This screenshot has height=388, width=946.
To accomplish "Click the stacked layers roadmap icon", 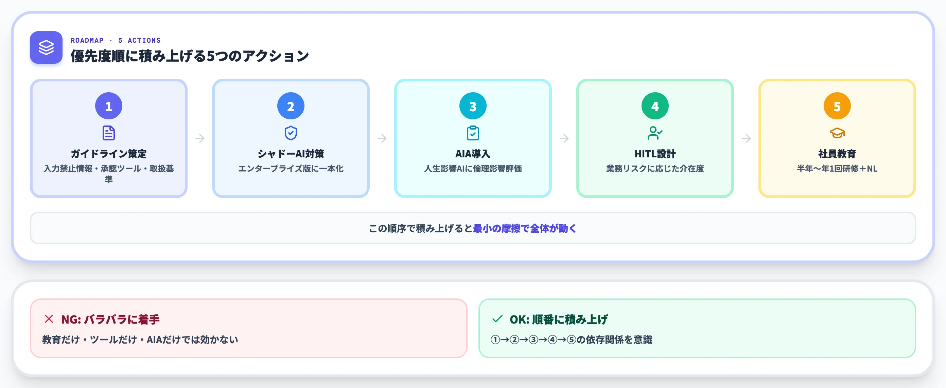I will click(46, 47).
